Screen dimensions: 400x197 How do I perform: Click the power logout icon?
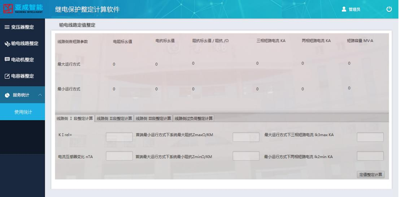point(389,9)
